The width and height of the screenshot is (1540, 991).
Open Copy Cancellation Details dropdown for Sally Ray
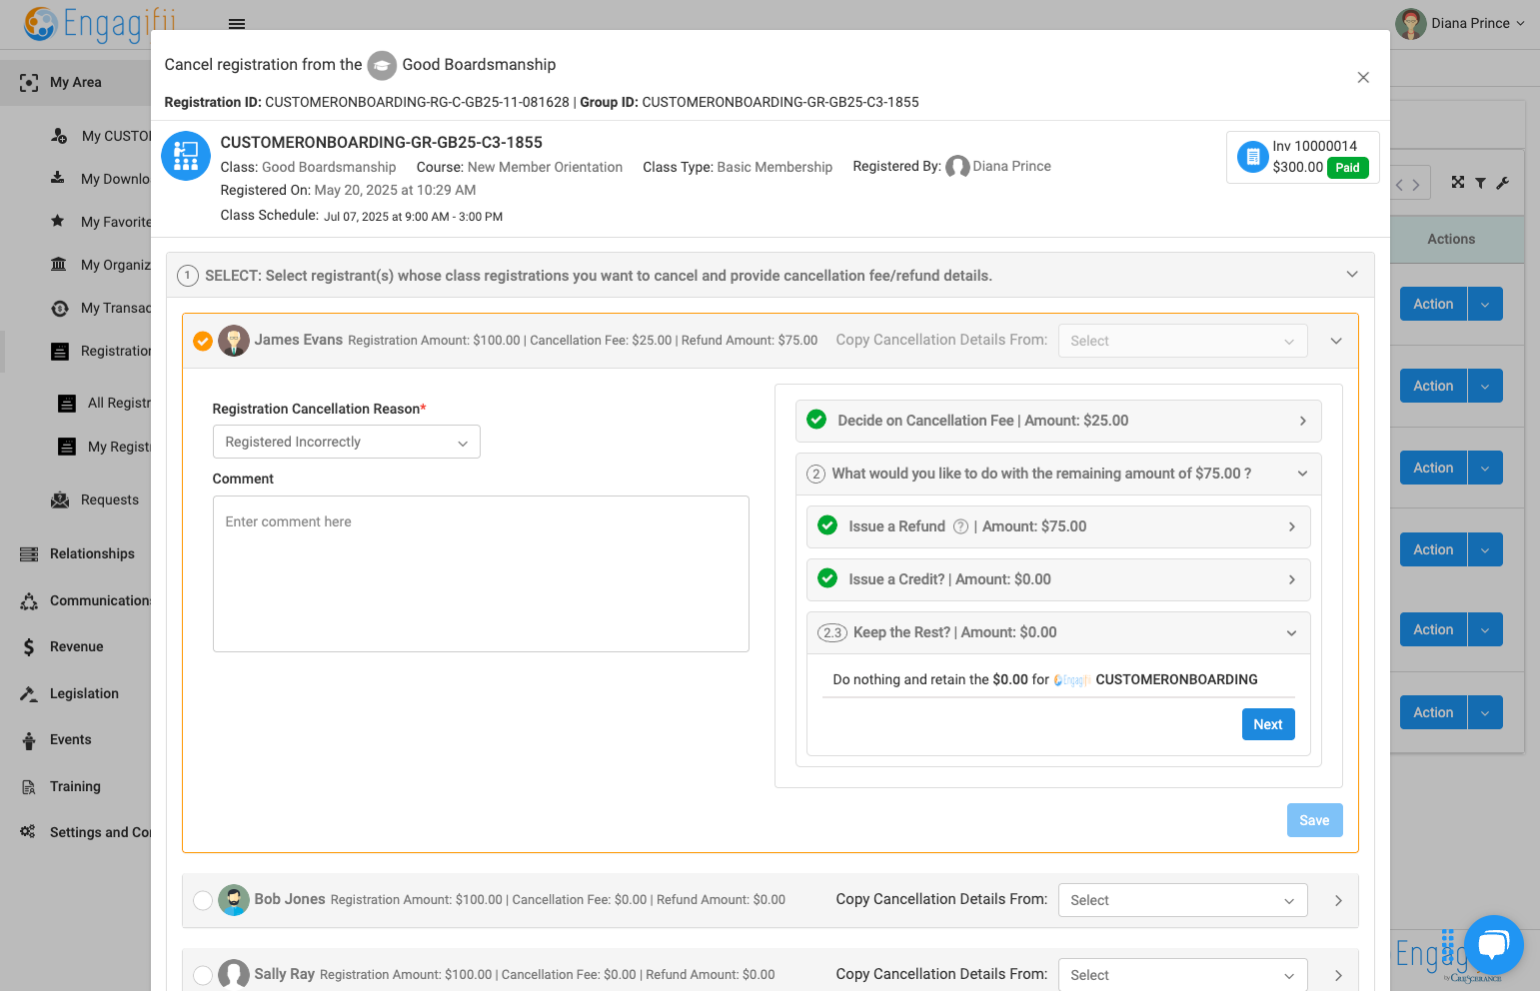[1183, 975]
